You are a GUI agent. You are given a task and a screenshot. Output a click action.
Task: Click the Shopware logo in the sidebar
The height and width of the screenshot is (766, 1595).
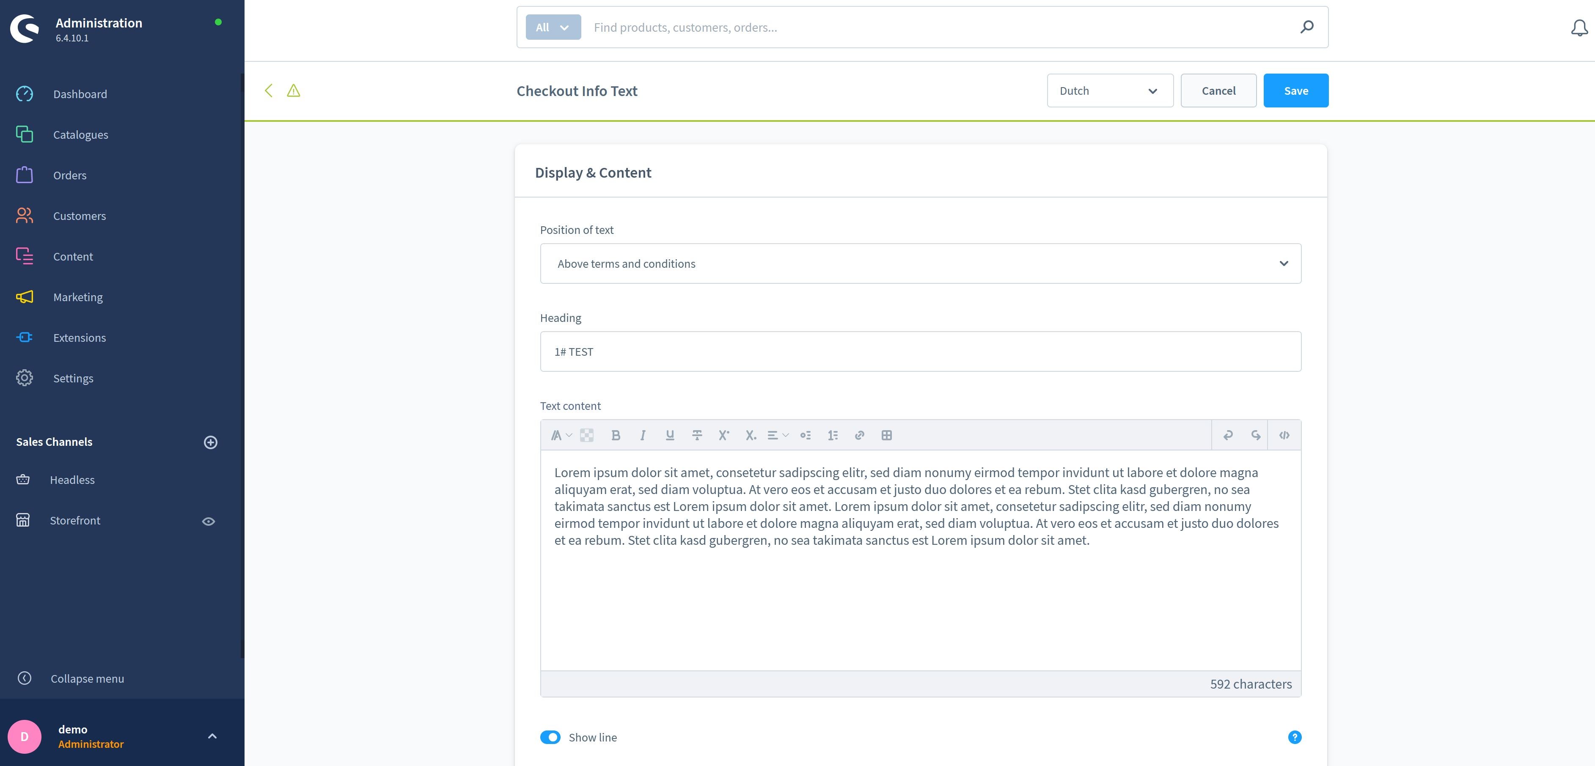tap(25, 28)
